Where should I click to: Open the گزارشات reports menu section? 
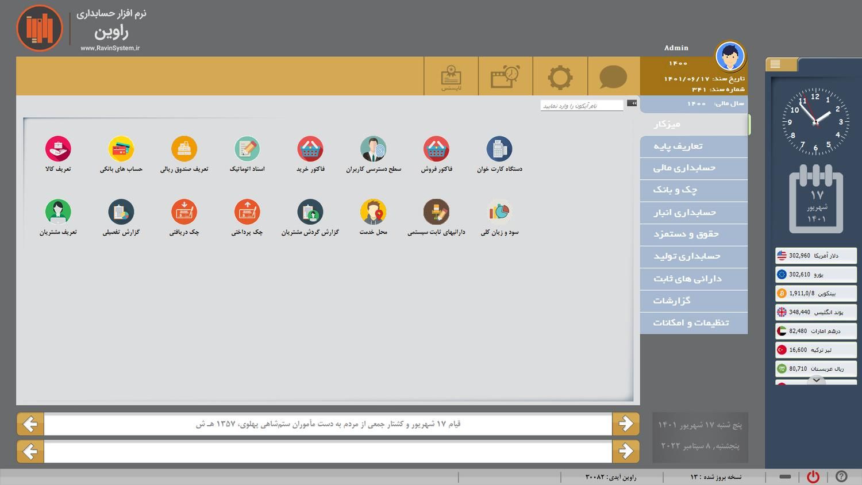693,301
